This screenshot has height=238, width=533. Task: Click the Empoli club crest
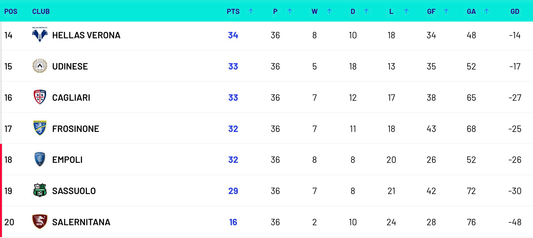[40, 159]
